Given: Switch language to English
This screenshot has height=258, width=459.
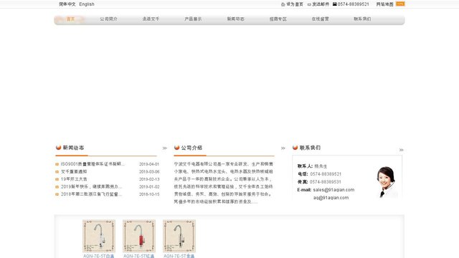Looking at the screenshot, I should pyautogui.click(x=87, y=4).
